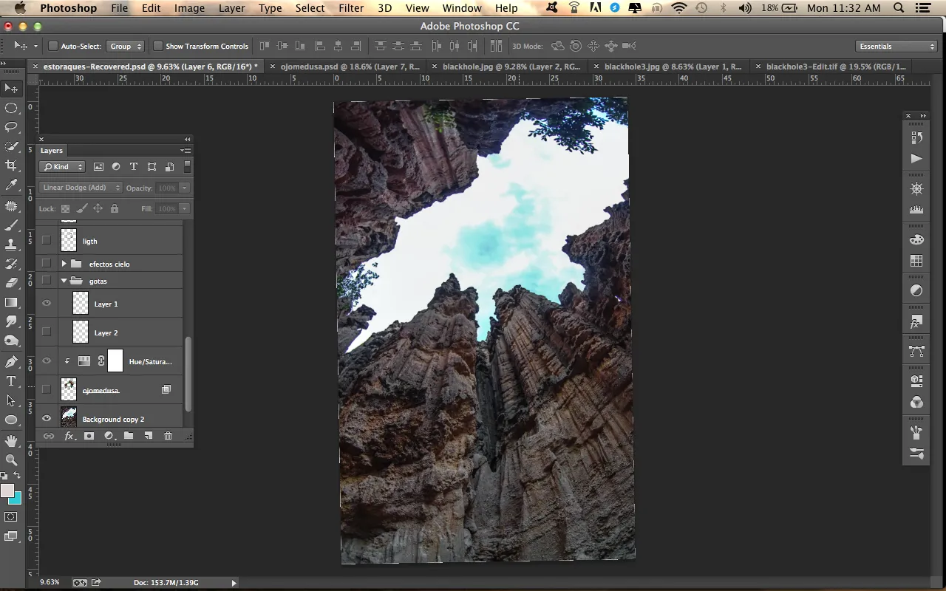Expand the efectos cielo group
This screenshot has width=946, height=591.
64,263
